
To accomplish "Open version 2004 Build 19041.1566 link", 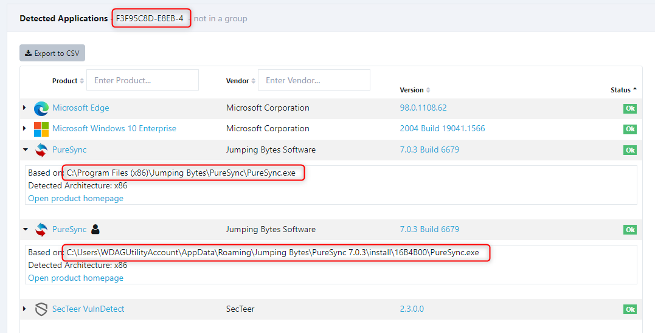I will (442, 129).
